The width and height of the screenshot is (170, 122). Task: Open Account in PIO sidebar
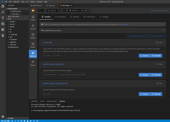33,27
